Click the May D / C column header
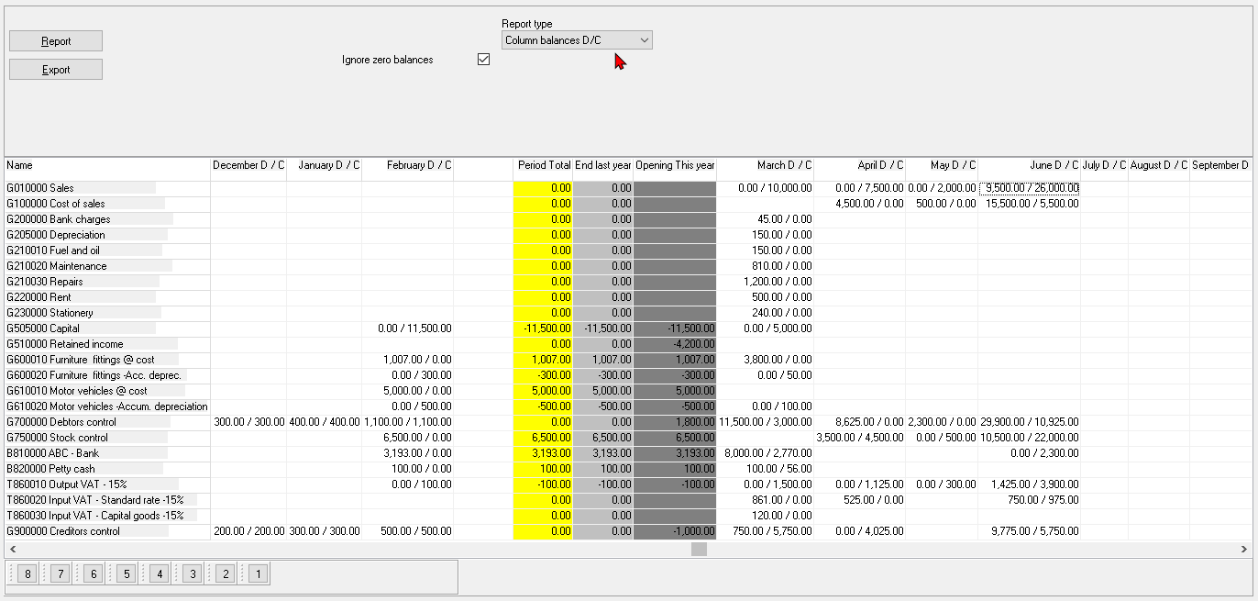 942,165
